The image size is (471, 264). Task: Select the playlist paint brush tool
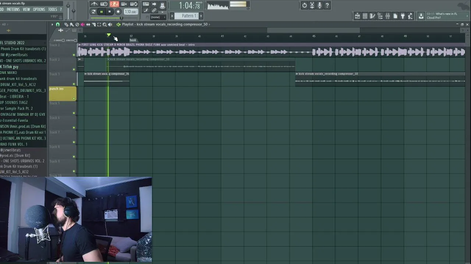pyautogui.click(x=72, y=25)
